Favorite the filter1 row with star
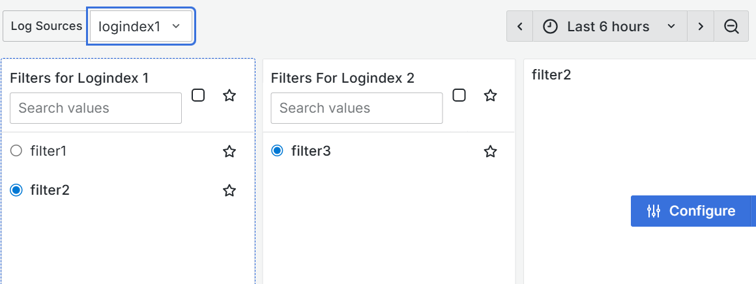Viewport: 756px width, 284px height. (x=229, y=152)
